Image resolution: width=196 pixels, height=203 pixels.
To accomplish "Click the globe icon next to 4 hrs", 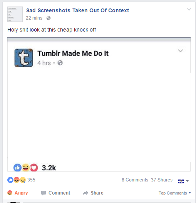I will 60,63.
